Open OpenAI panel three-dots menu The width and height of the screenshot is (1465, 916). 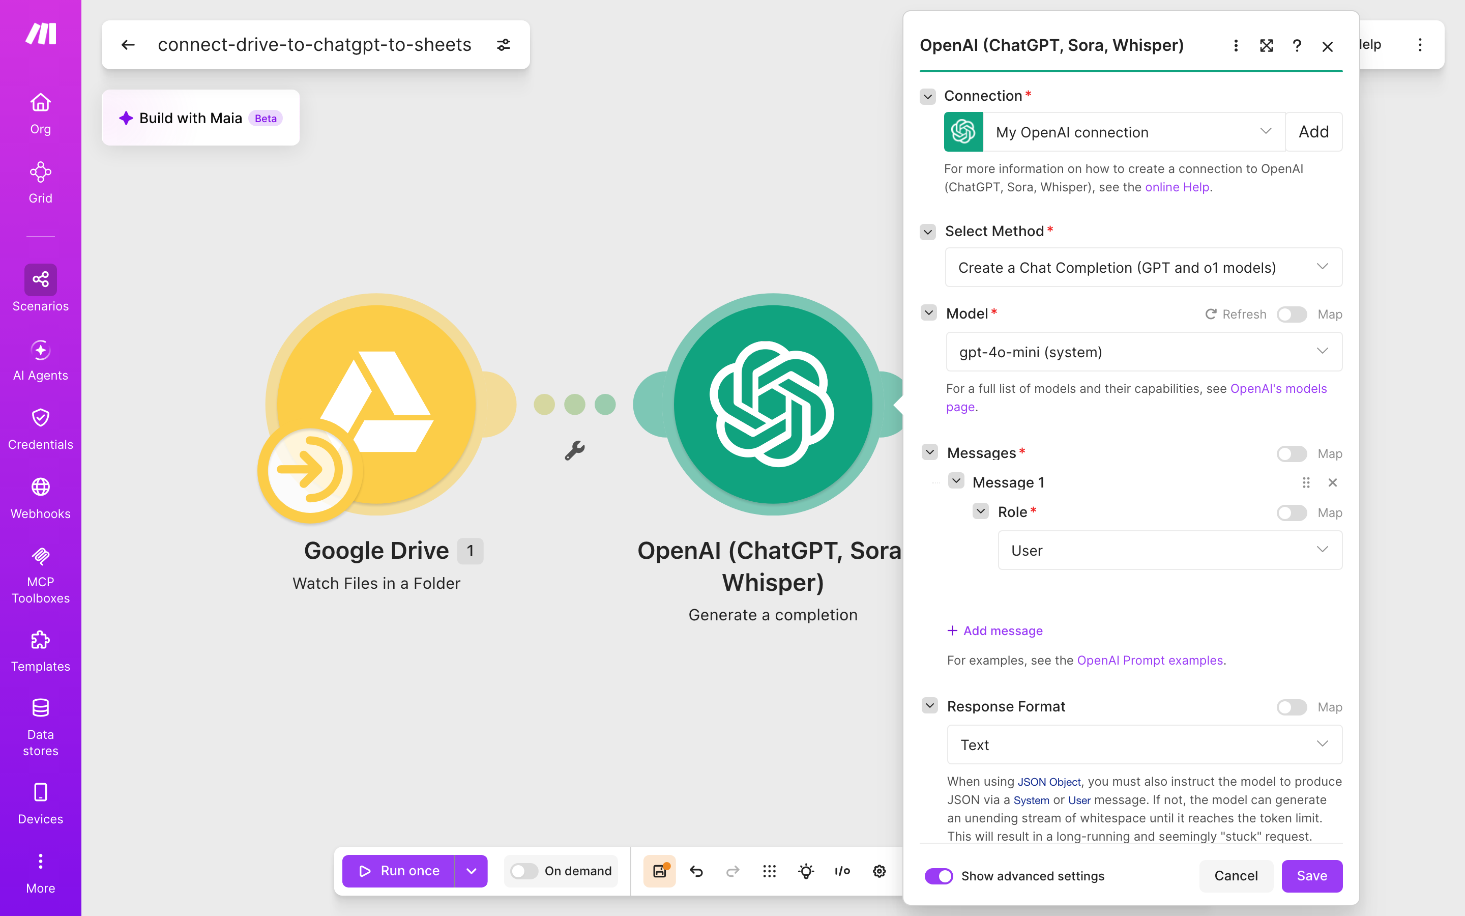pos(1236,45)
